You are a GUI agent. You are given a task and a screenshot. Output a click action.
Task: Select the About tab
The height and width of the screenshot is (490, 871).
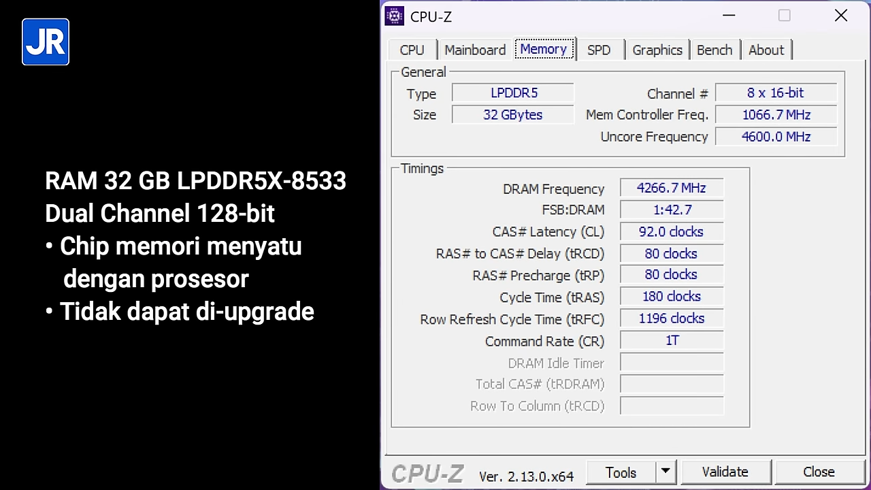tap(766, 50)
